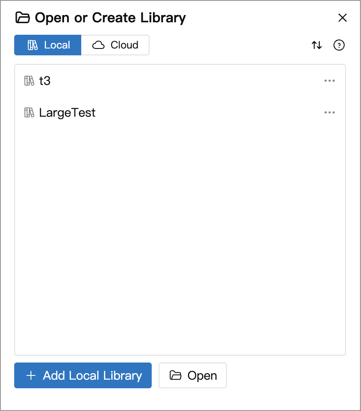Click the books icon beside t3

29,81
